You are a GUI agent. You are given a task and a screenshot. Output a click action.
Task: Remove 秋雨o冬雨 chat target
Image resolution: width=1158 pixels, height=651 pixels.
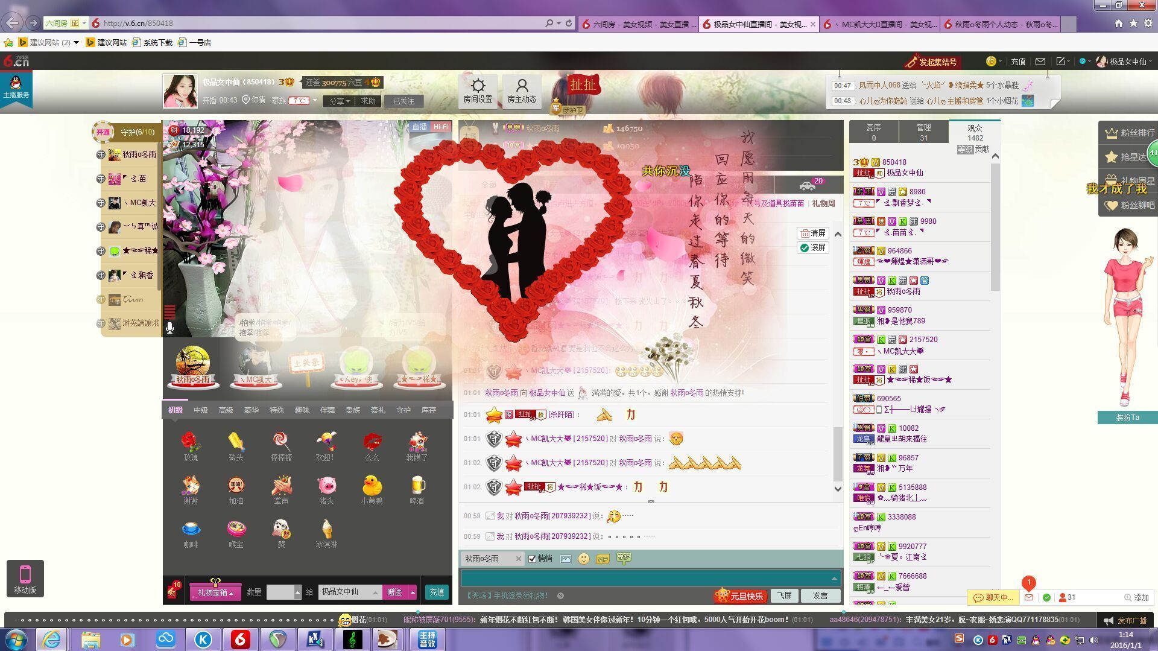coord(518,559)
